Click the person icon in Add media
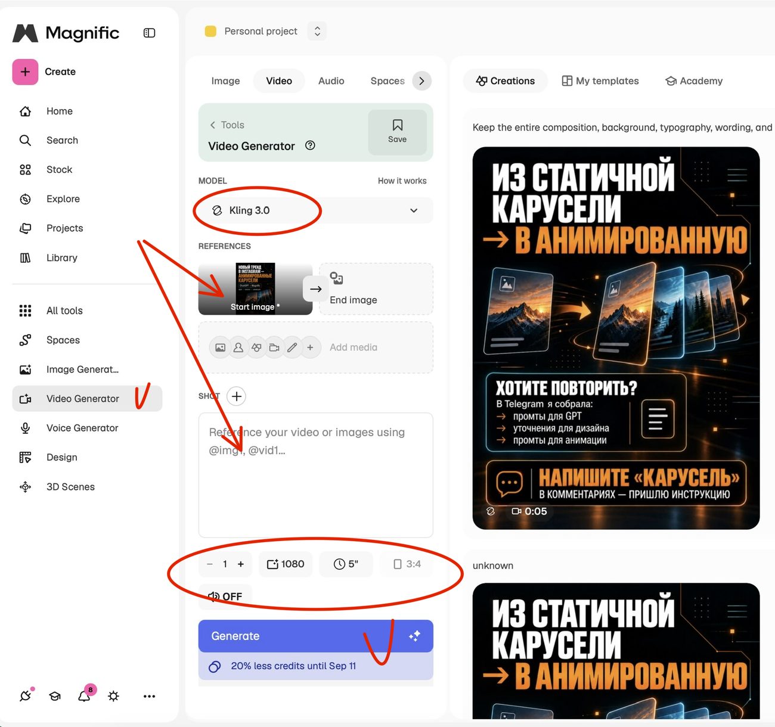The height and width of the screenshot is (727, 775). click(x=238, y=347)
